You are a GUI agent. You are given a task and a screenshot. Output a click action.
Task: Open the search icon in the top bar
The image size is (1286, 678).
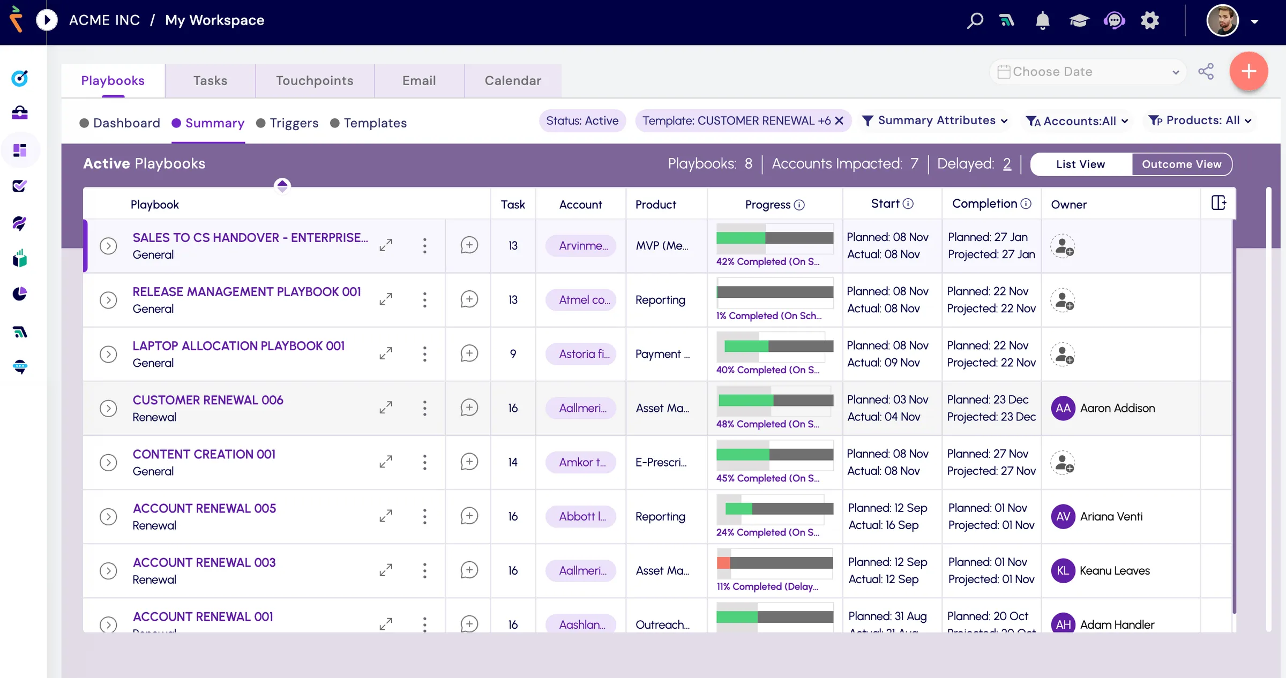pyautogui.click(x=975, y=20)
